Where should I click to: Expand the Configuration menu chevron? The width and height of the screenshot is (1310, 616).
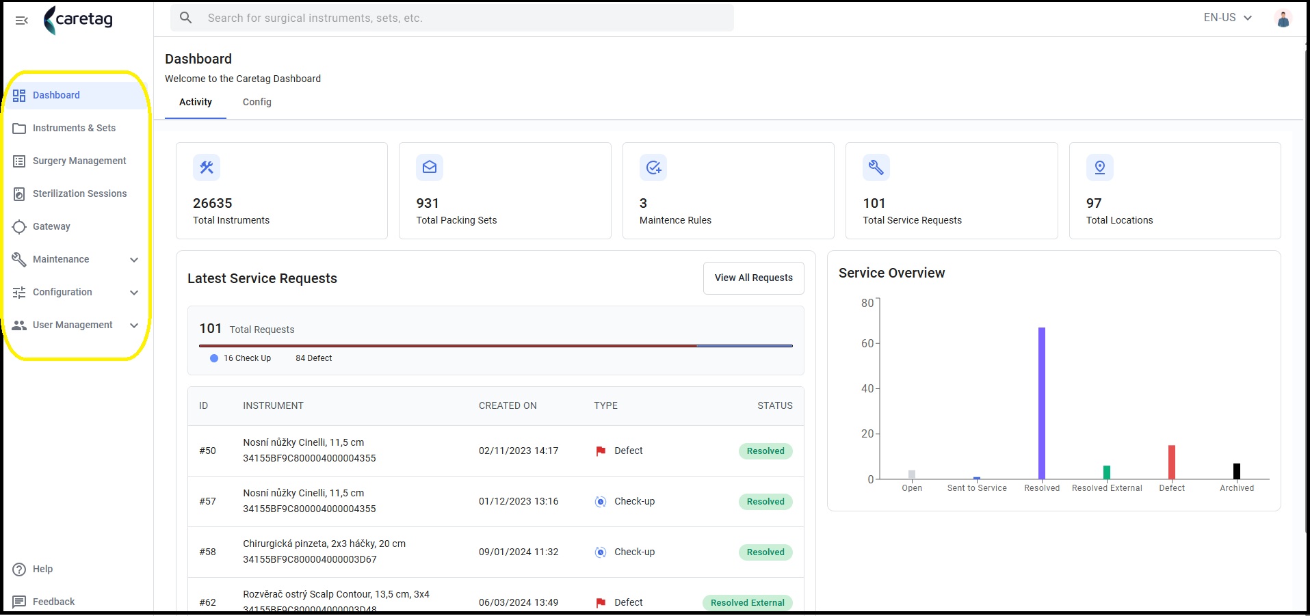pyautogui.click(x=134, y=293)
